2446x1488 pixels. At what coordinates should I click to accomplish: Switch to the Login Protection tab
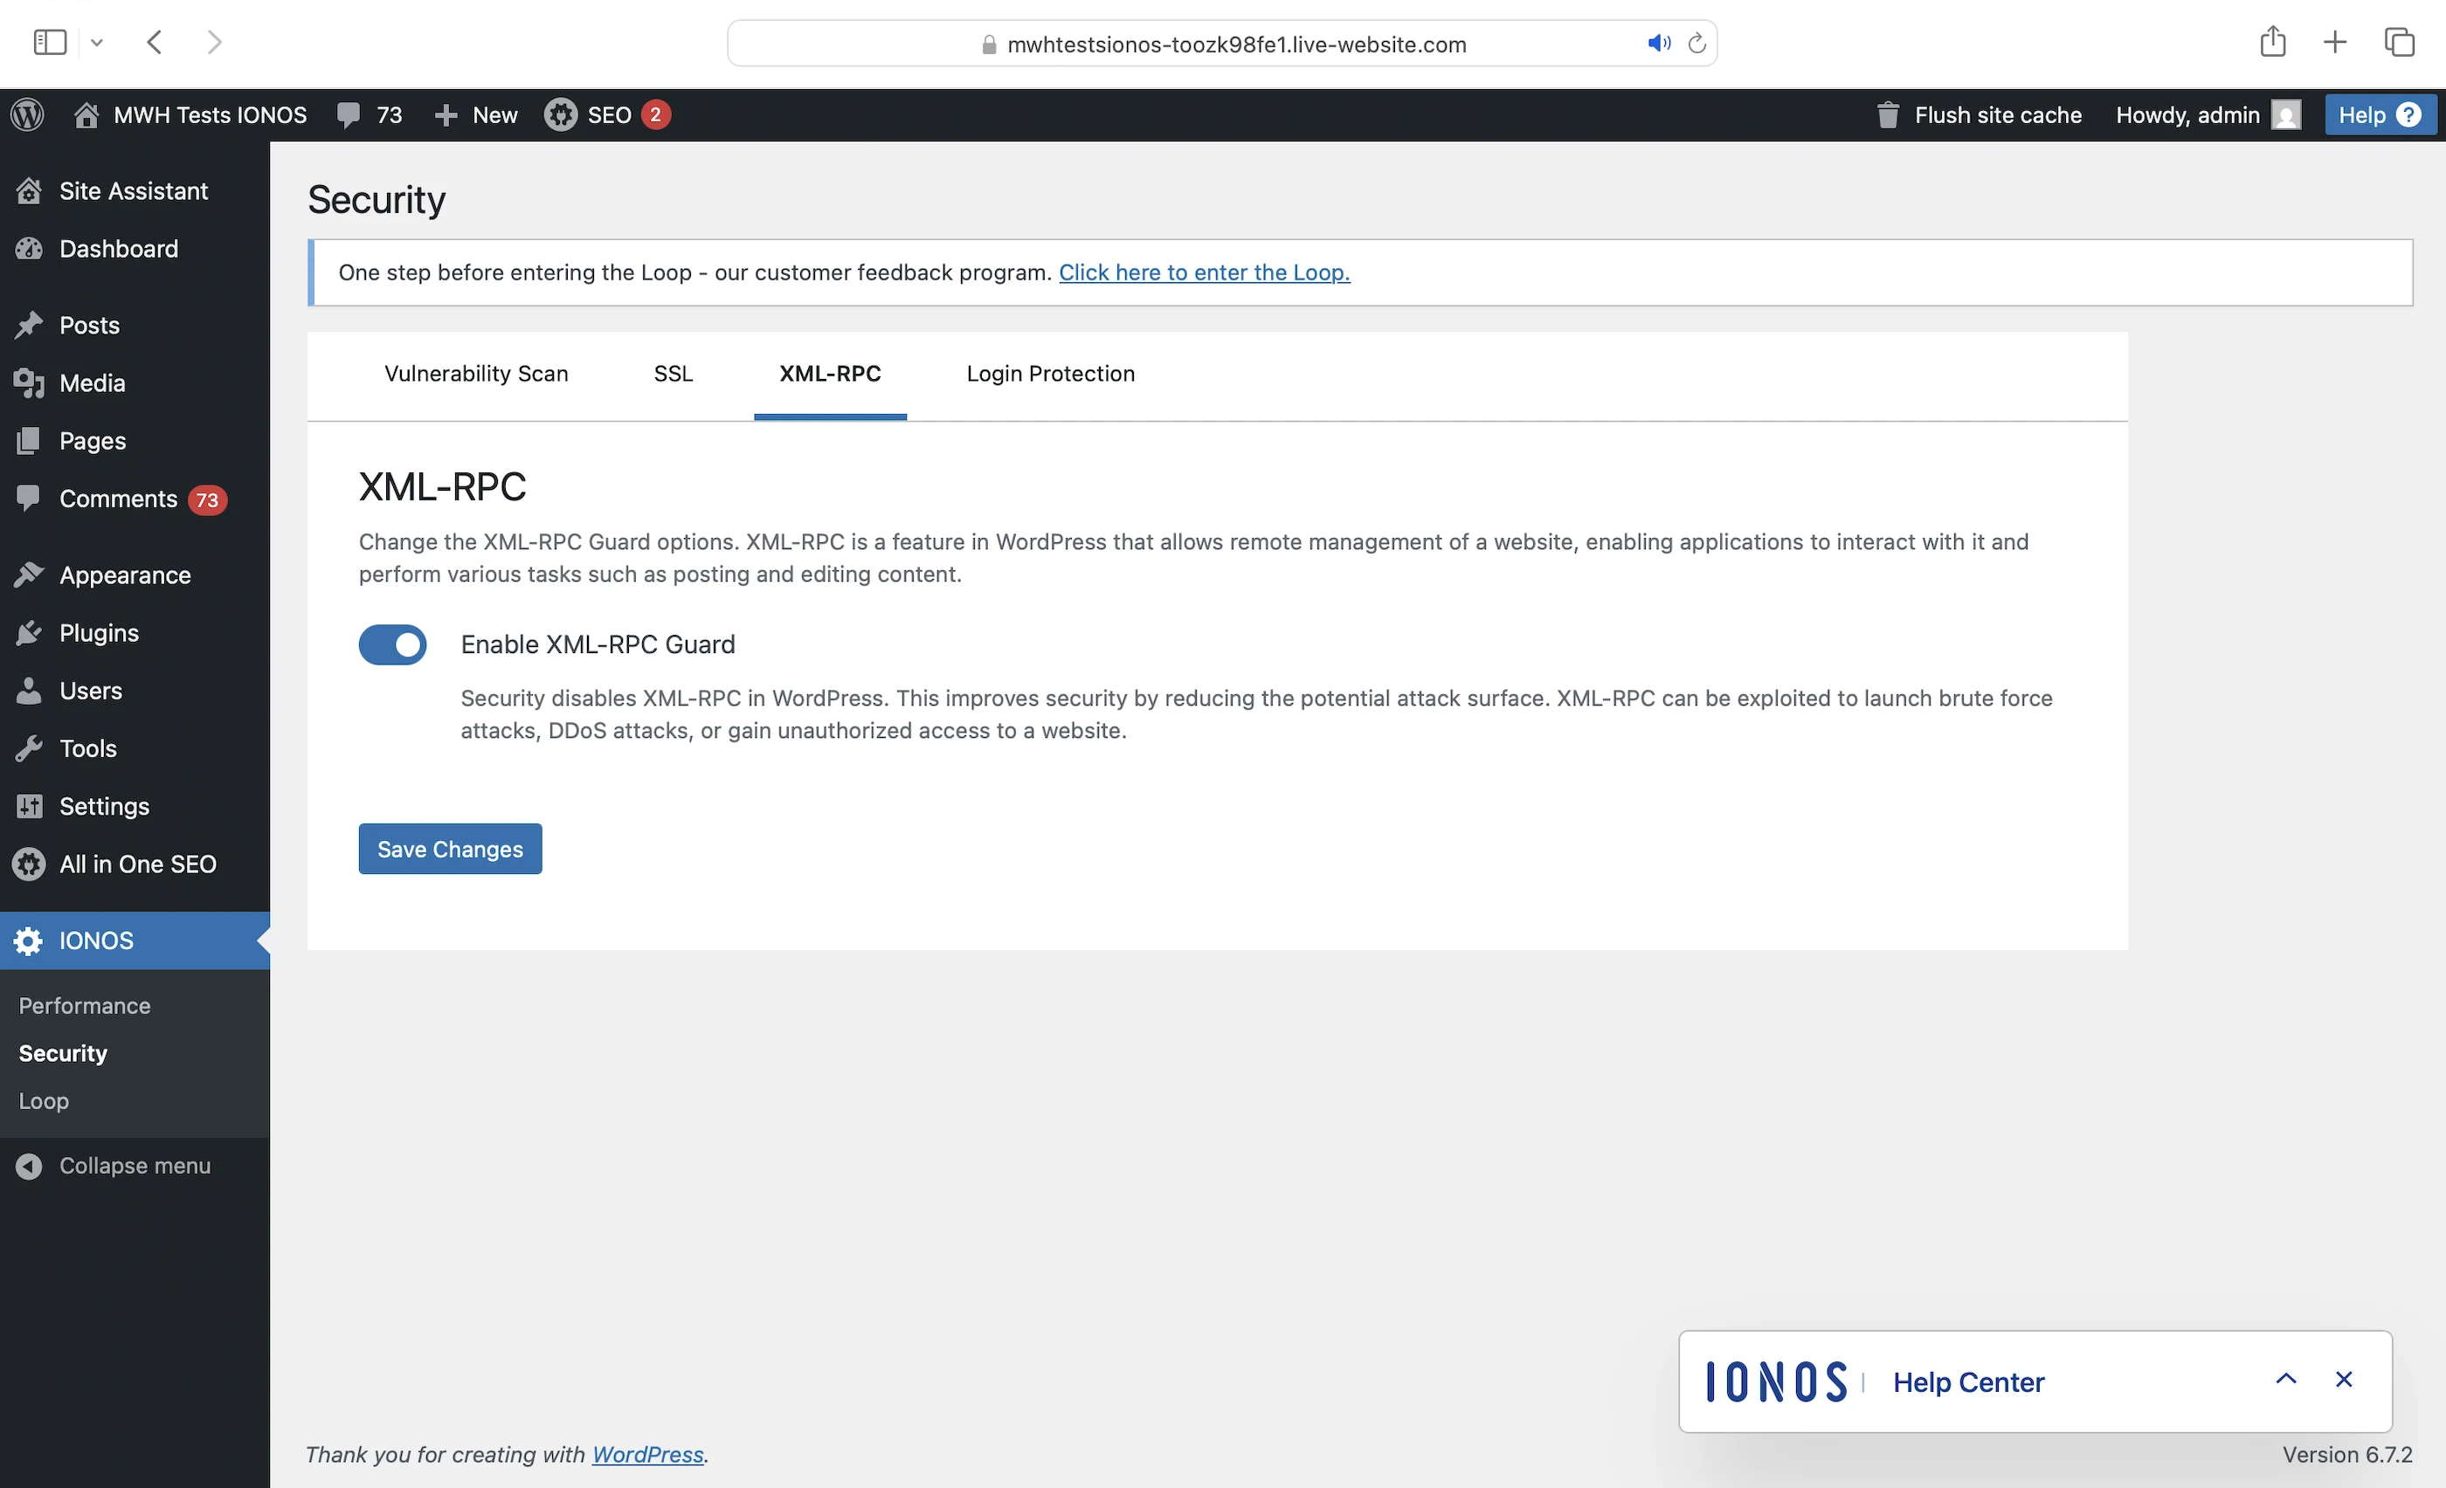[x=1050, y=374]
